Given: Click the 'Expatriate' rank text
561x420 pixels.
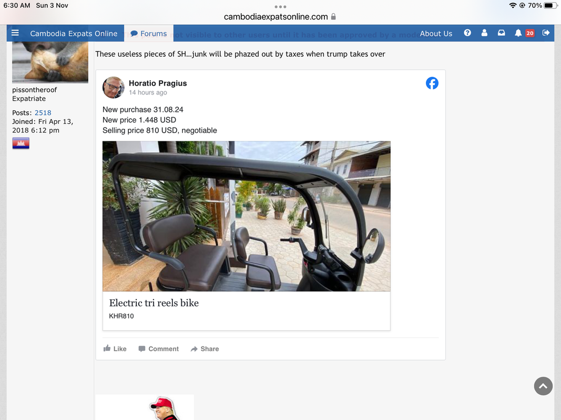Looking at the screenshot, I should (x=29, y=99).
